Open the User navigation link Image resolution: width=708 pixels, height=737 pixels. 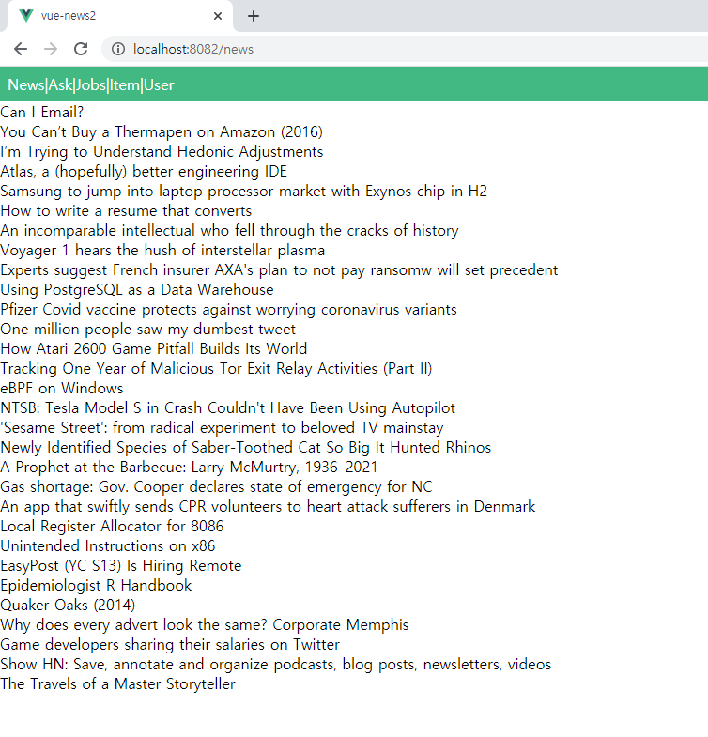pyautogui.click(x=159, y=85)
